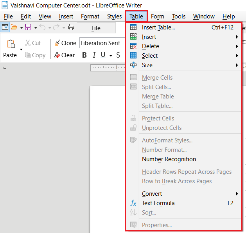The image size is (246, 233).
Task: Click the Copy button
Action: coord(35,55)
